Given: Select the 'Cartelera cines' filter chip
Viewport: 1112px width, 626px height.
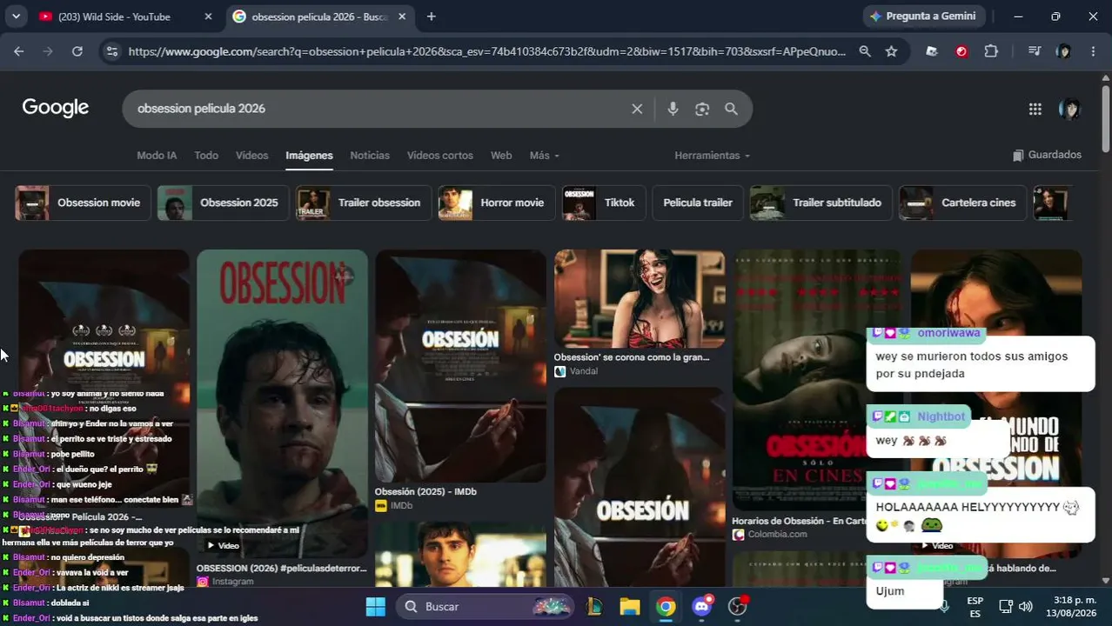Looking at the screenshot, I should [962, 203].
